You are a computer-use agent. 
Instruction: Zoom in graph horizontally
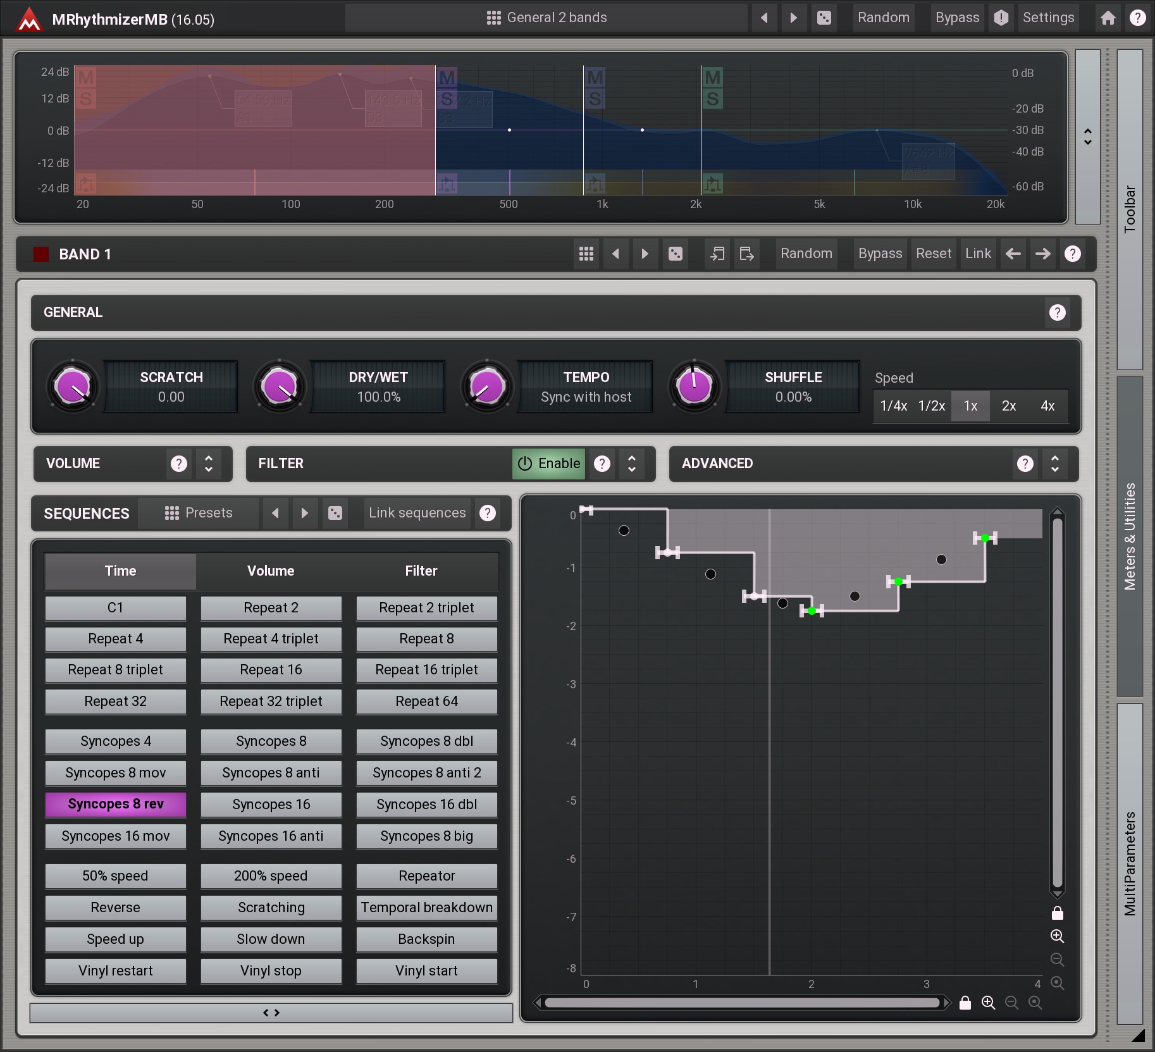tap(988, 1003)
